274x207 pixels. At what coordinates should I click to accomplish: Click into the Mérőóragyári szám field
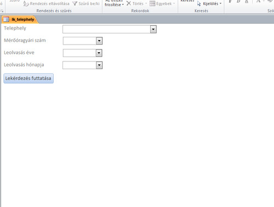click(x=79, y=41)
